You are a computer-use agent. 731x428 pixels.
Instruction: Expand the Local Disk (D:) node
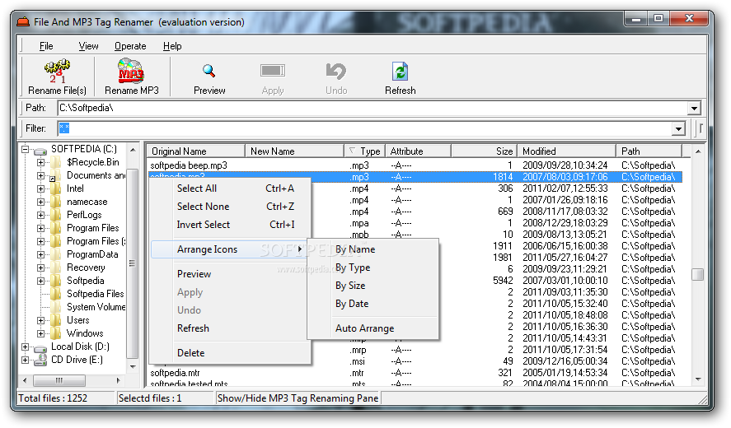pos(26,347)
